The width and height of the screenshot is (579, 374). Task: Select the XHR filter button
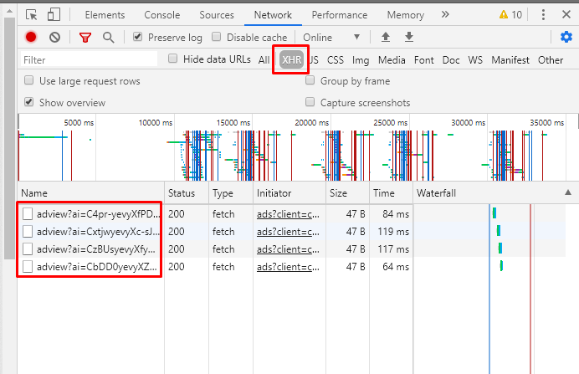pos(291,59)
